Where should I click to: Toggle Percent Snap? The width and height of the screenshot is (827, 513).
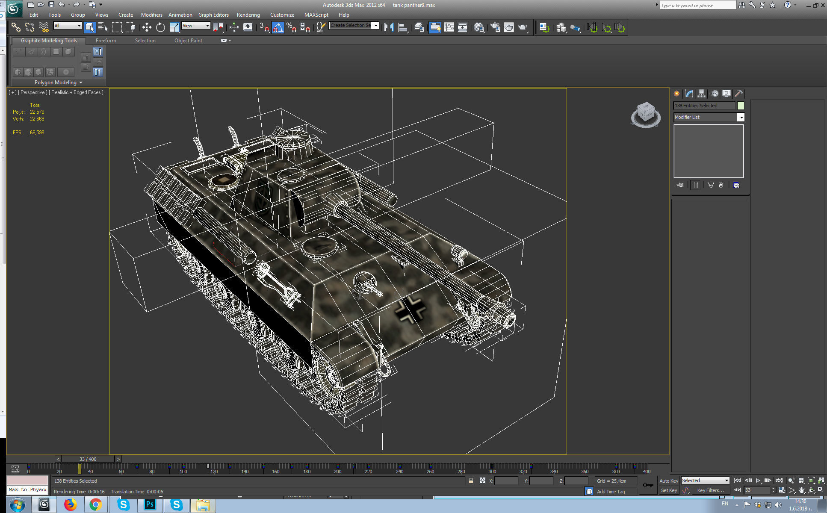click(x=291, y=27)
